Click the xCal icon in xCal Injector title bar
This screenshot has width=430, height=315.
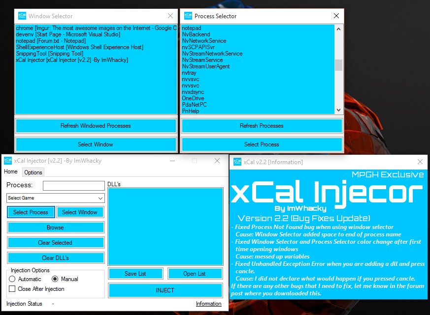pyautogui.click(x=8, y=161)
